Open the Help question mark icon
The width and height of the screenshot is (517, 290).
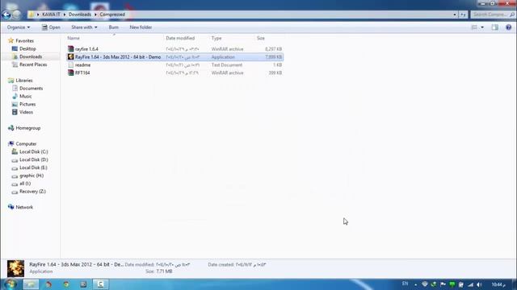508,27
